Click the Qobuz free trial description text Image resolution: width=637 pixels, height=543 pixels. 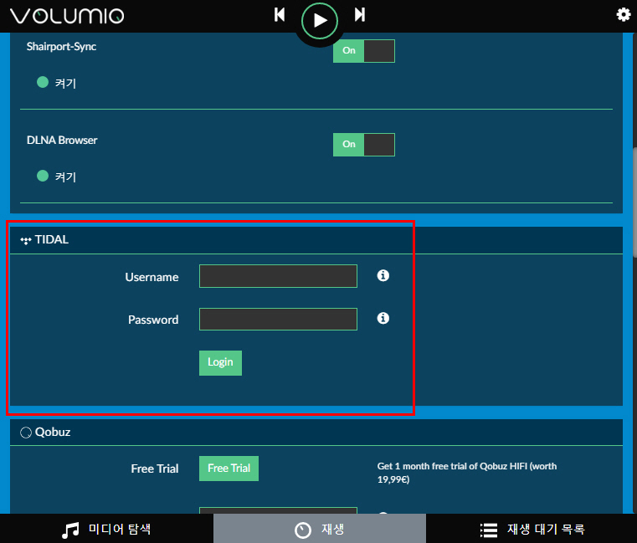pyautogui.click(x=467, y=473)
